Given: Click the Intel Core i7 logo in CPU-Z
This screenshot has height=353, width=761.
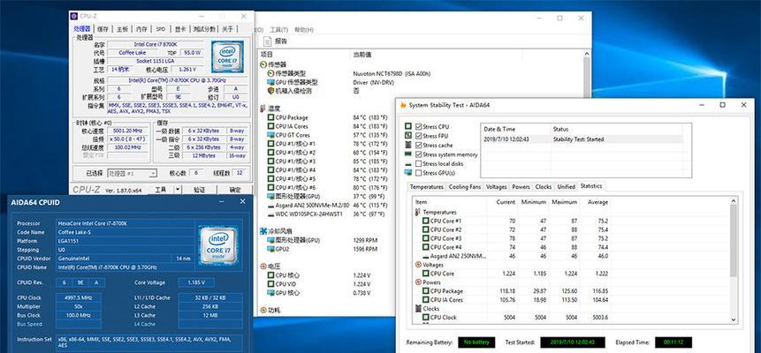Looking at the screenshot, I should (x=226, y=57).
